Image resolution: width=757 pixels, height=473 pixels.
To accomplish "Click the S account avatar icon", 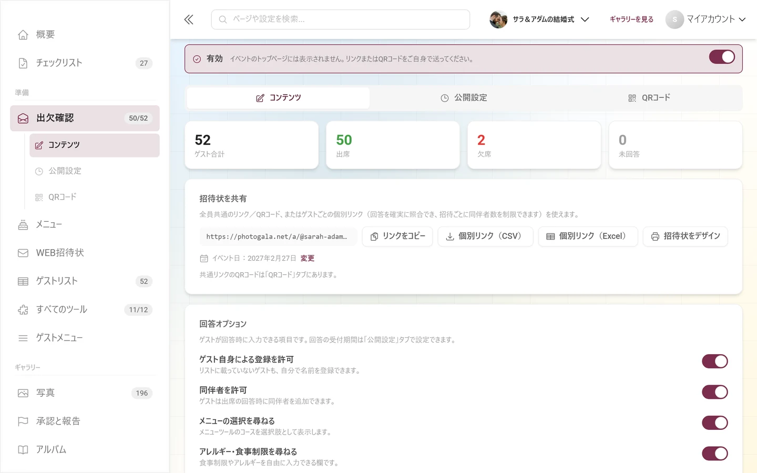I will (x=674, y=19).
